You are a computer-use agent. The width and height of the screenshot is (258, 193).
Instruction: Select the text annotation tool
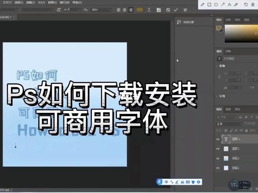tap(229, 4)
